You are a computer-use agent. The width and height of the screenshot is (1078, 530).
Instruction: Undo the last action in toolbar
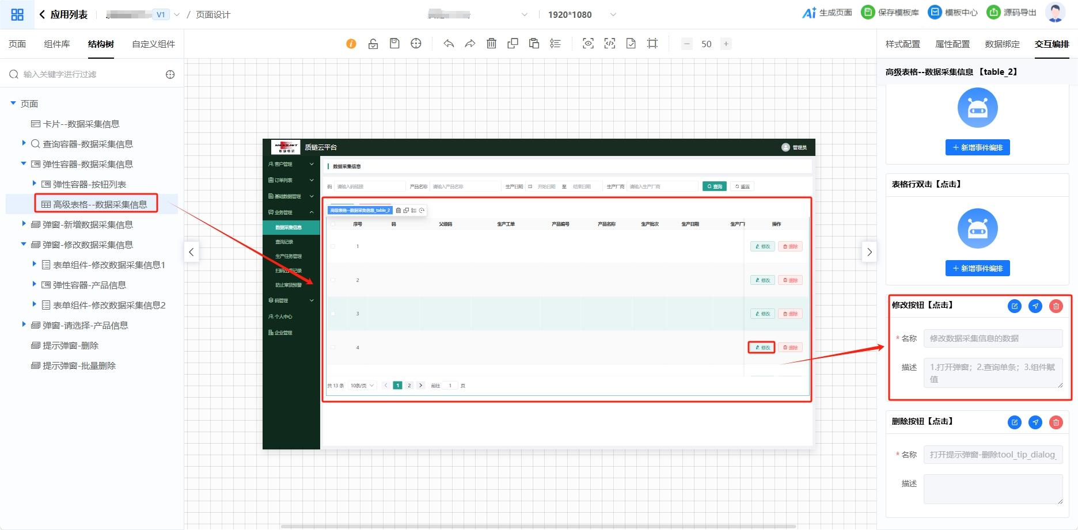(449, 44)
